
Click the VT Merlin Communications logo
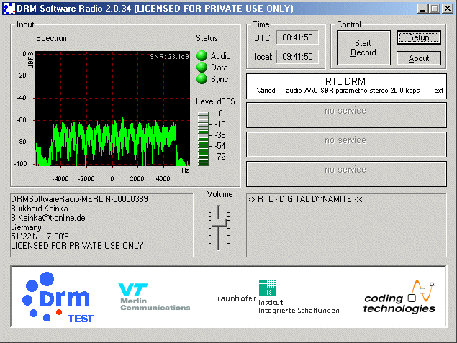pyautogui.click(x=154, y=297)
